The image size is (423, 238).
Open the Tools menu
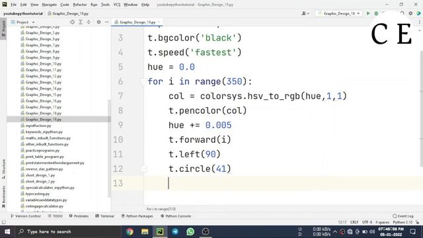click(x=105, y=5)
